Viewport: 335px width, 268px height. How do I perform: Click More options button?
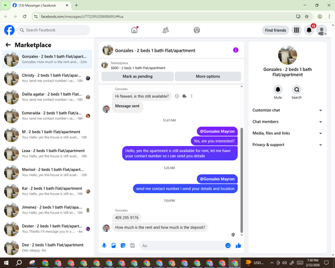coord(208,76)
